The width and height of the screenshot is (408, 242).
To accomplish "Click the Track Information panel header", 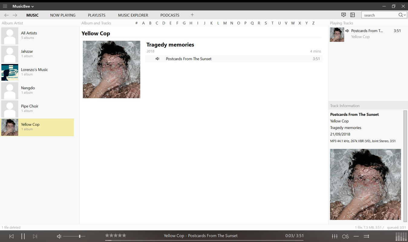I will pyautogui.click(x=345, y=106).
